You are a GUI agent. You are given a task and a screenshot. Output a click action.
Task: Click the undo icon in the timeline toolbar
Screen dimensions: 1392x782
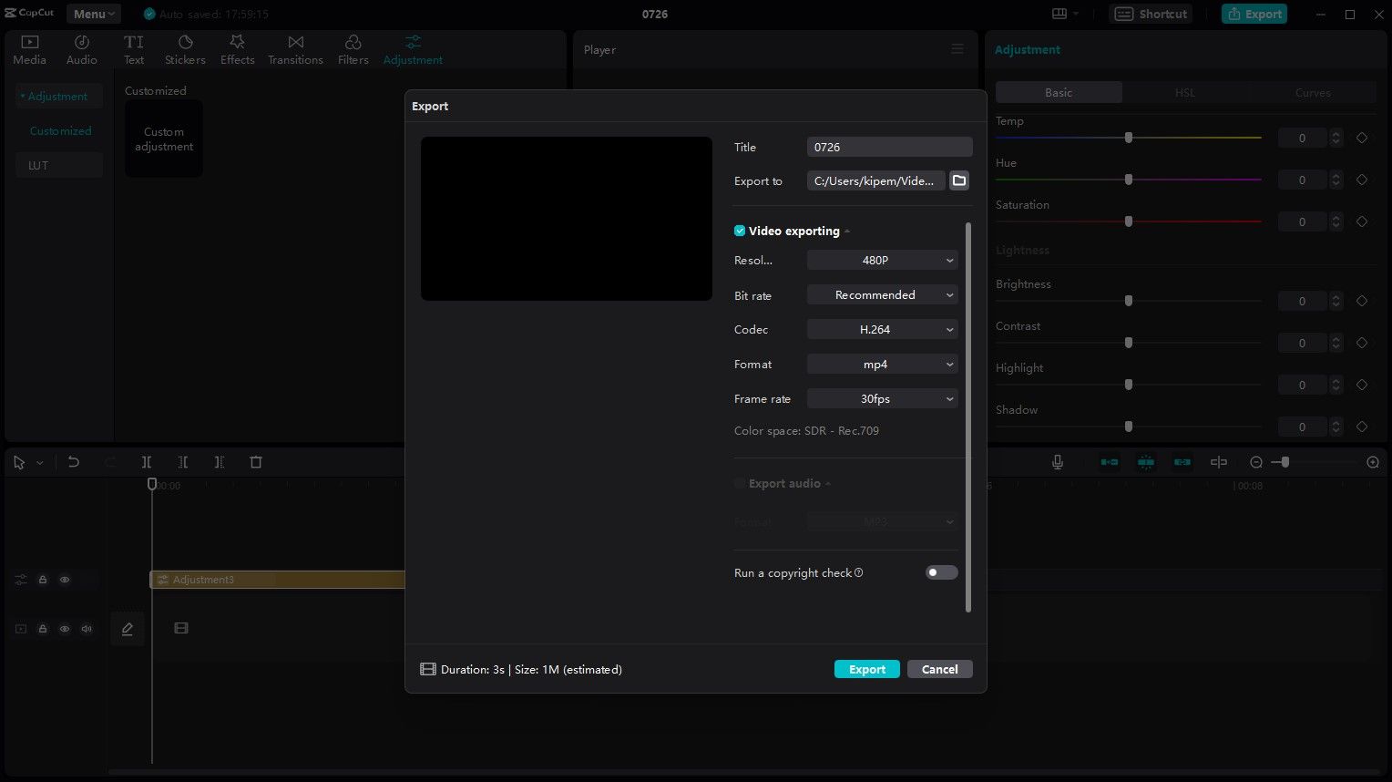[x=74, y=462]
